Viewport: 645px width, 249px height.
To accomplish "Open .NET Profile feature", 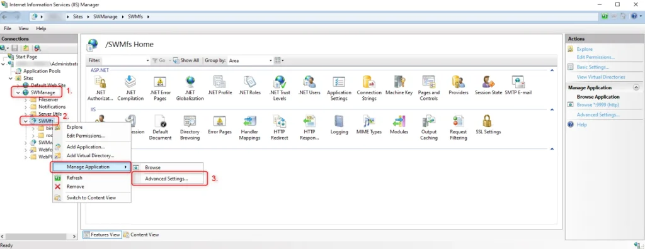I will point(220,86).
